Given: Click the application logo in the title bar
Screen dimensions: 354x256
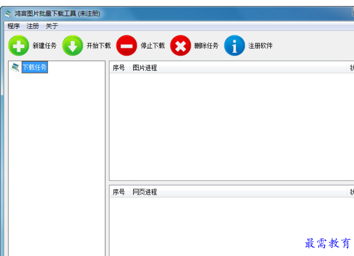Looking at the screenshot, I should [x=7, y=13].
